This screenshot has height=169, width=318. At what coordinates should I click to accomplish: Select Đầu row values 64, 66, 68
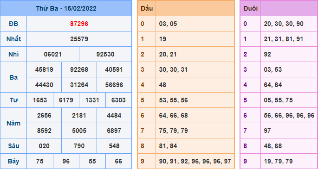click(174, 115)
